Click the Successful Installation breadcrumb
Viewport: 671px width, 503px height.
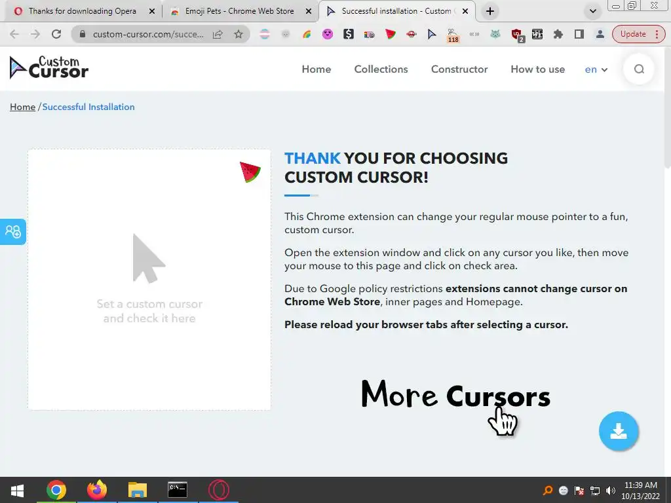point(88,107)
